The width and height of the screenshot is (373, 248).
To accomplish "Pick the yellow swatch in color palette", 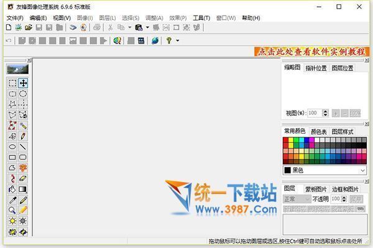I will coord(291,140).
